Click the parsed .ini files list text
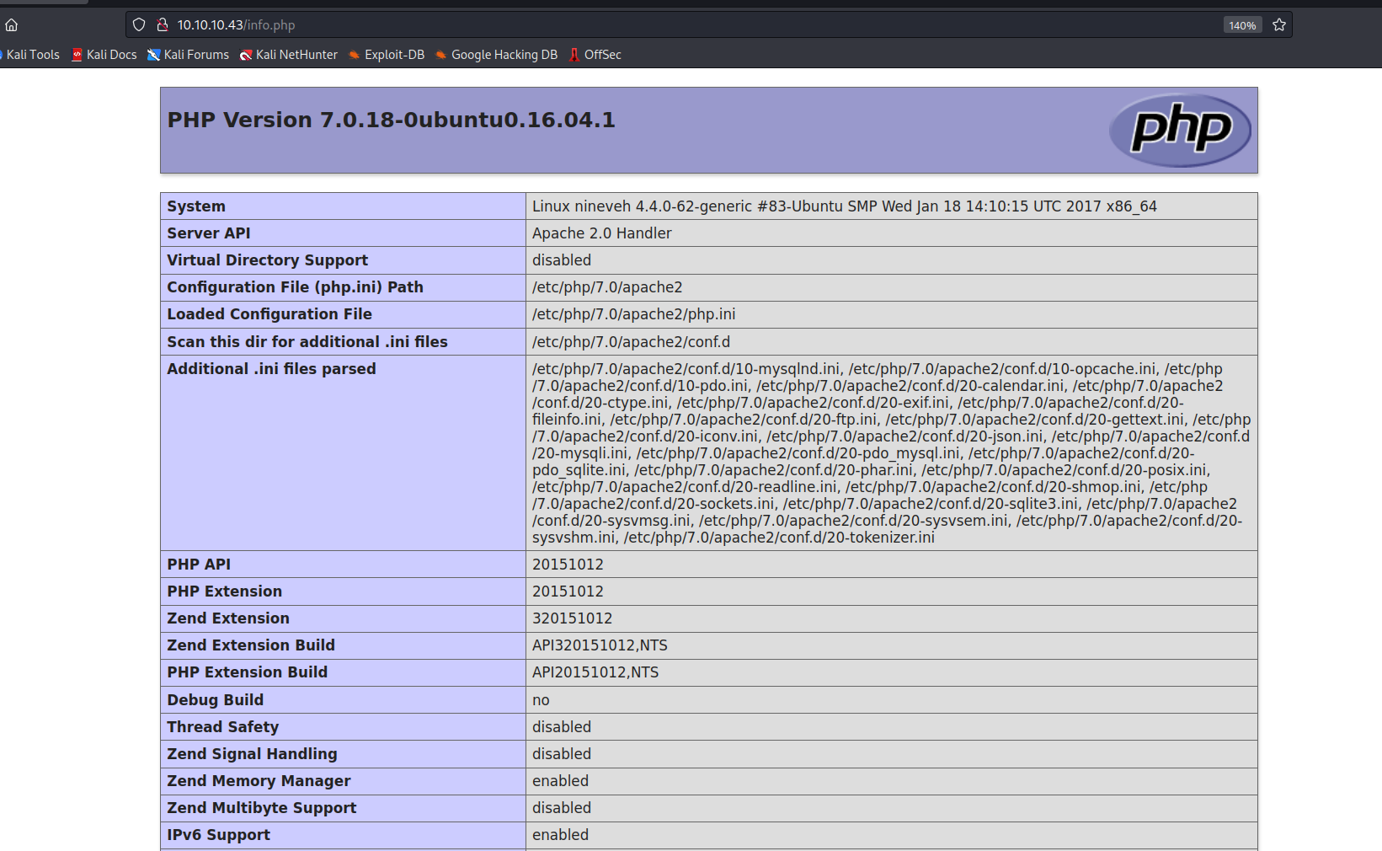 pos(891,453)
